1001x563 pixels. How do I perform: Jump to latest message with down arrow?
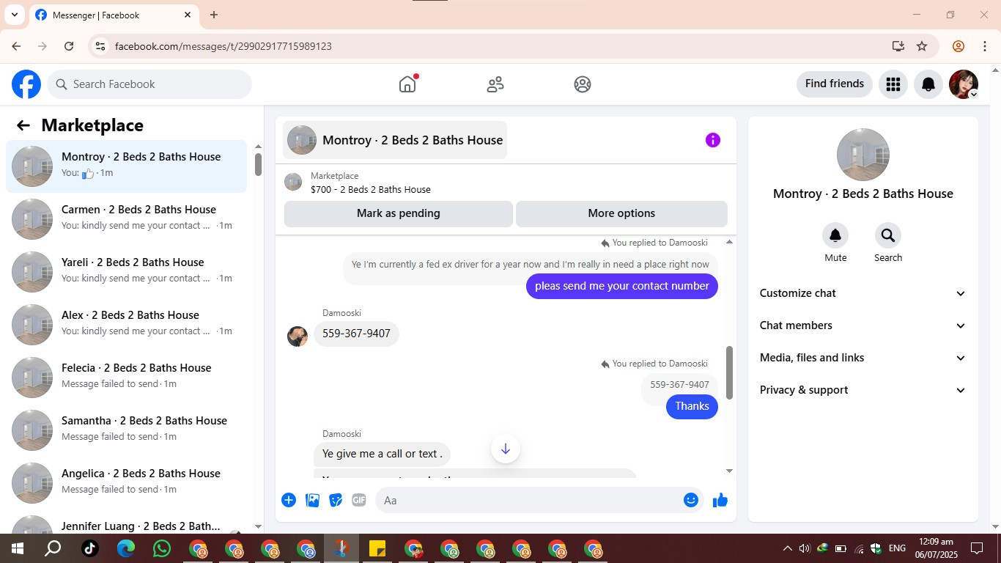pyautogui.click(x=506, y=449)
